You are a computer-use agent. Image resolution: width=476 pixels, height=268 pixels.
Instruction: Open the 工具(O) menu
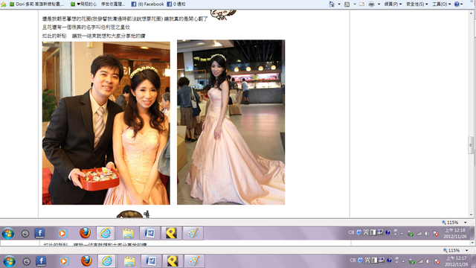tap(441, 4)
